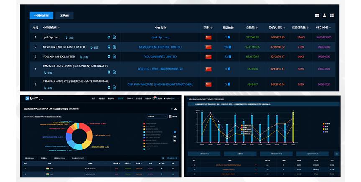Click the table view icon beside download

pos(332,15)
